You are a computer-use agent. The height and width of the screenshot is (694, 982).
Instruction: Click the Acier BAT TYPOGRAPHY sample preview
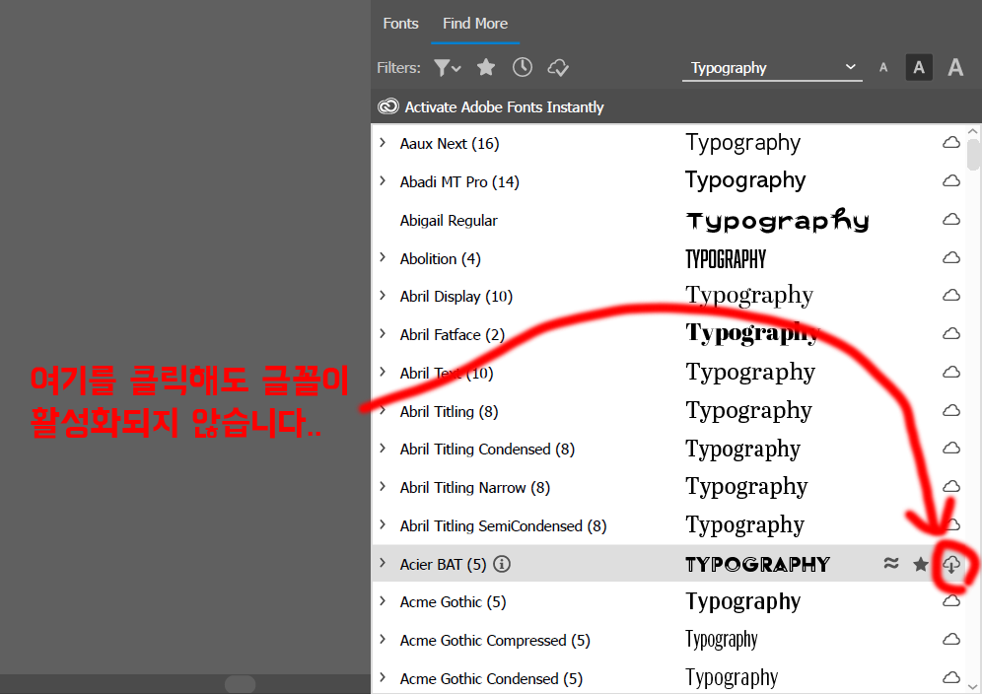click(757, 564)
